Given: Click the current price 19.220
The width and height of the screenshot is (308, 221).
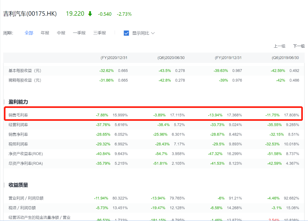Looking at the screenshot, I should tap(75, 14).
